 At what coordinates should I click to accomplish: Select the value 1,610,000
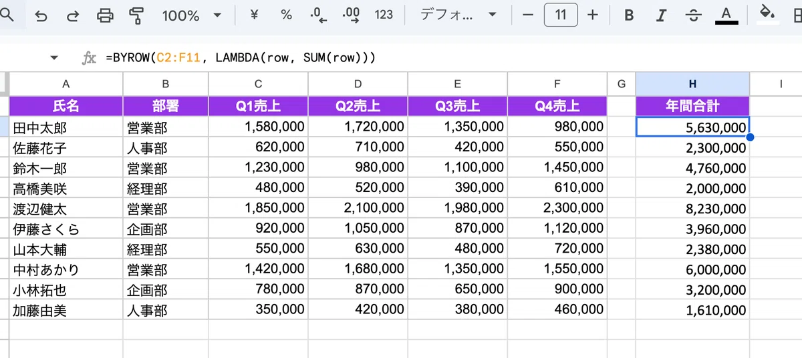pos(692,311)
